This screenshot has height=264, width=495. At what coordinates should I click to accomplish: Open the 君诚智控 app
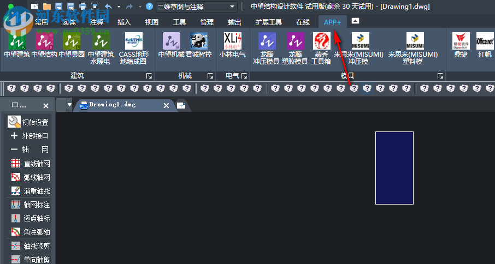[198, 45]
